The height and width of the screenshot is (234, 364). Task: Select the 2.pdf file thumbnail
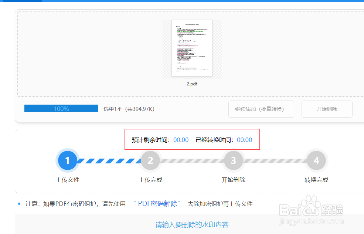point(193,48)
